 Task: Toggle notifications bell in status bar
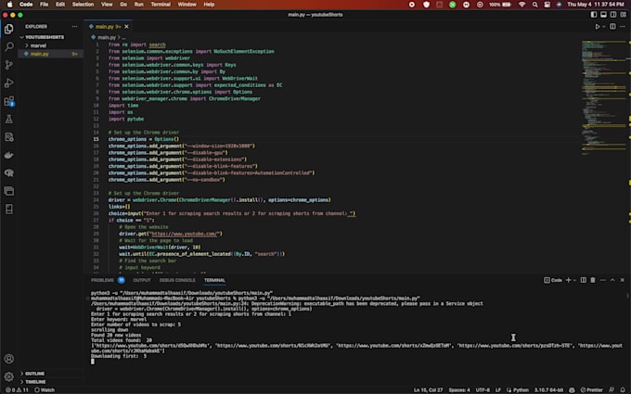624,389
